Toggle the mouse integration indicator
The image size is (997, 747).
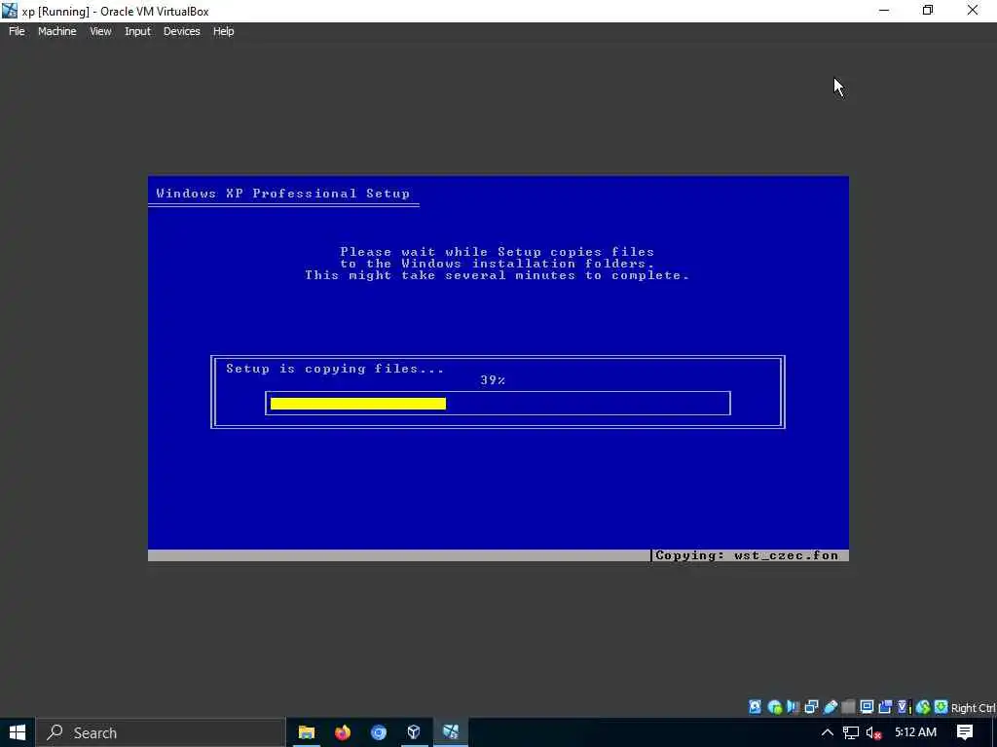click(x=923, y=707)
